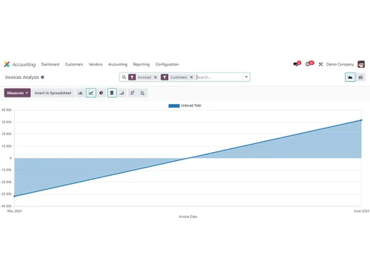Click the Invoiced filter funnel icon
Screen dimensions: 370x277
click(x=132, y=78)
